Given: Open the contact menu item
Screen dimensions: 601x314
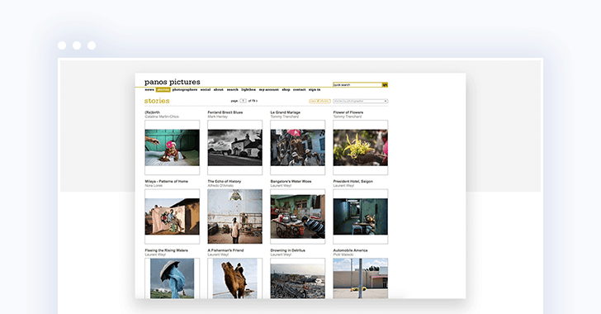Looking at the screenshot, I should pyautogui.click(x=300, y=90).
